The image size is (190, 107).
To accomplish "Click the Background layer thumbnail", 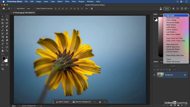I will click(160, 75).
